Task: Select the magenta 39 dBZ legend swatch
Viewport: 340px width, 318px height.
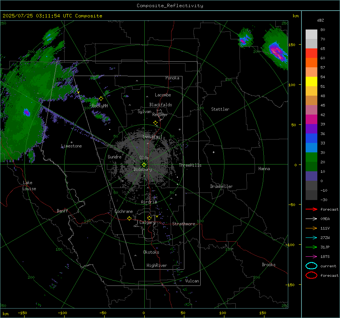Action: point(311,119)
